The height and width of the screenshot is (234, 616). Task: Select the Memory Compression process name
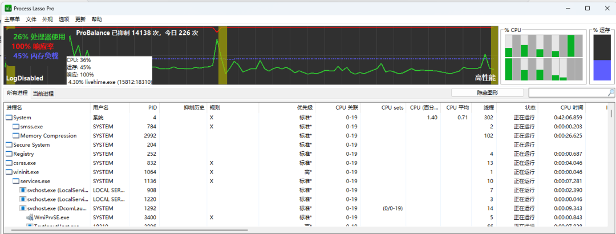tap(48, 136)
